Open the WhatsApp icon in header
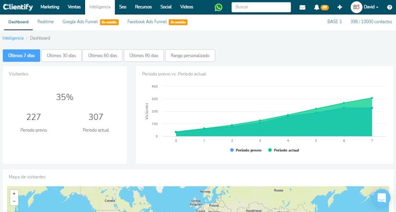396x212 pixels. click(x=219, y=7)
